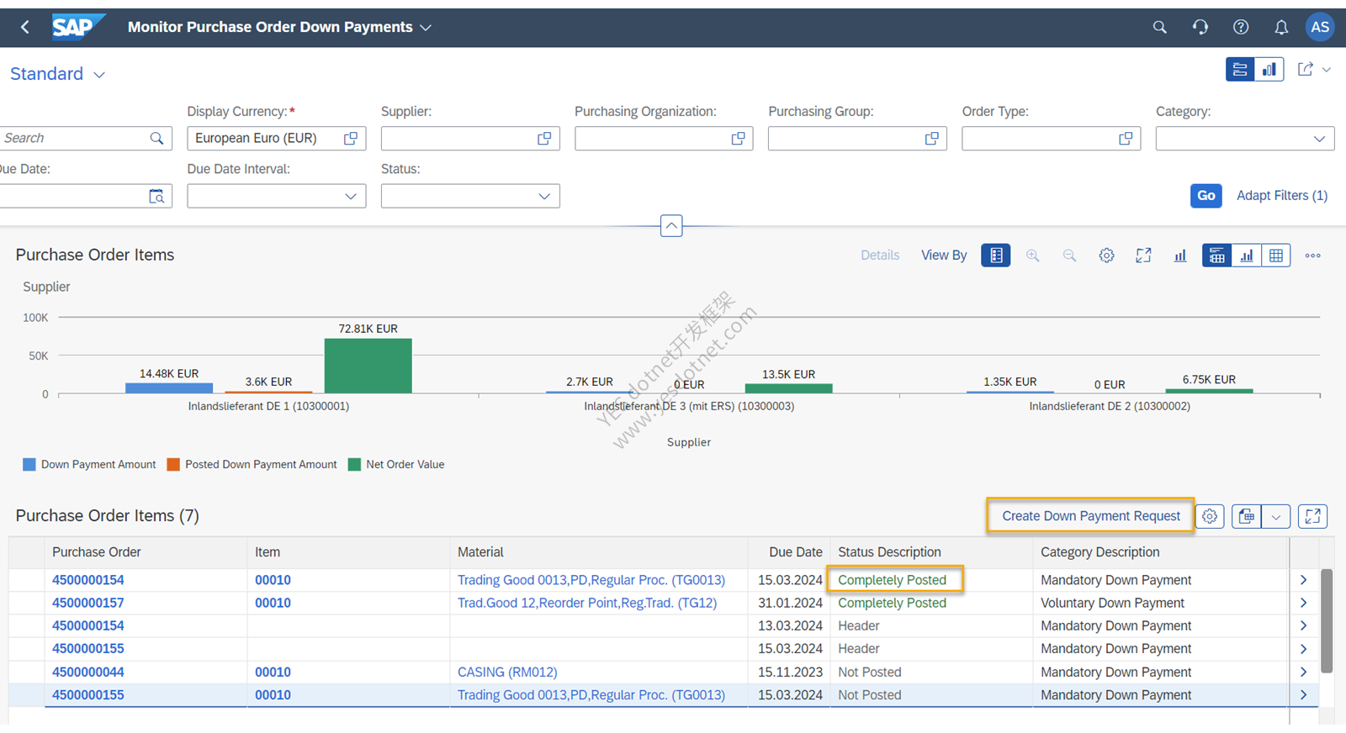Image resolution: width=1346 pixels, height=733 pixels.
Task: Show chart only view
Action: point(1247,256)
